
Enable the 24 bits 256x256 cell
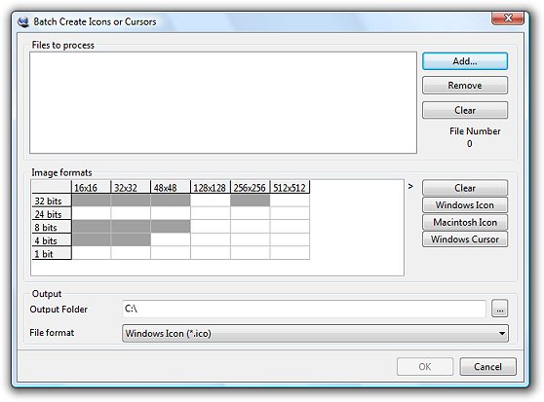251,213
